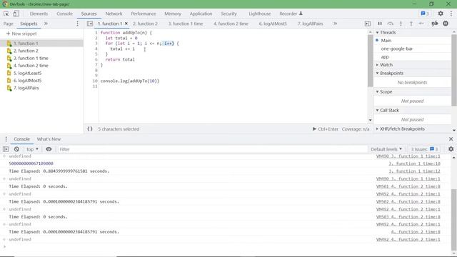The height and width of the screenshot is (257, 457).
Task: Click the step over next function icon
Action: tap(391, 24)
